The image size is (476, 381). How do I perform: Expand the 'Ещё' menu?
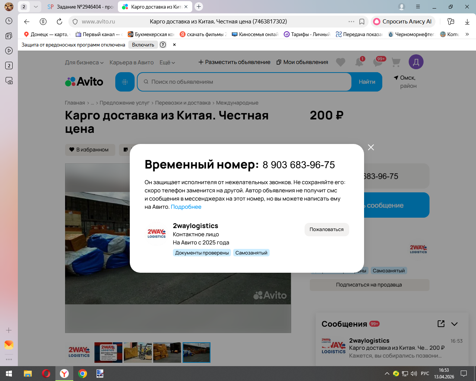167,63
